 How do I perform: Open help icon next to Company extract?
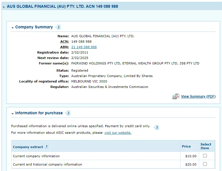(46, 146)
